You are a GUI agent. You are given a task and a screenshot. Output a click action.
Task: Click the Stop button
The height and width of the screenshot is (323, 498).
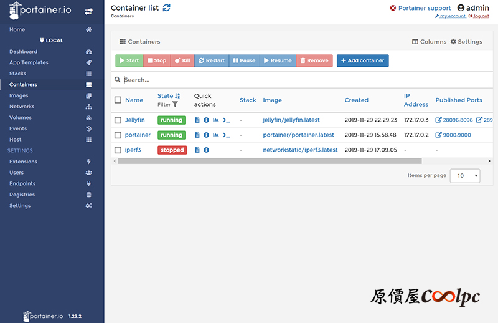(157, 60)
